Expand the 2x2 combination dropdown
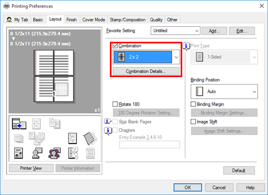The image size is (268, 195). tap(146, 57)
